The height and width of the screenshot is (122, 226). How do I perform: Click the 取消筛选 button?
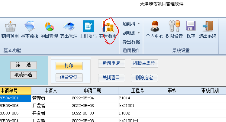tap(23, 75)
